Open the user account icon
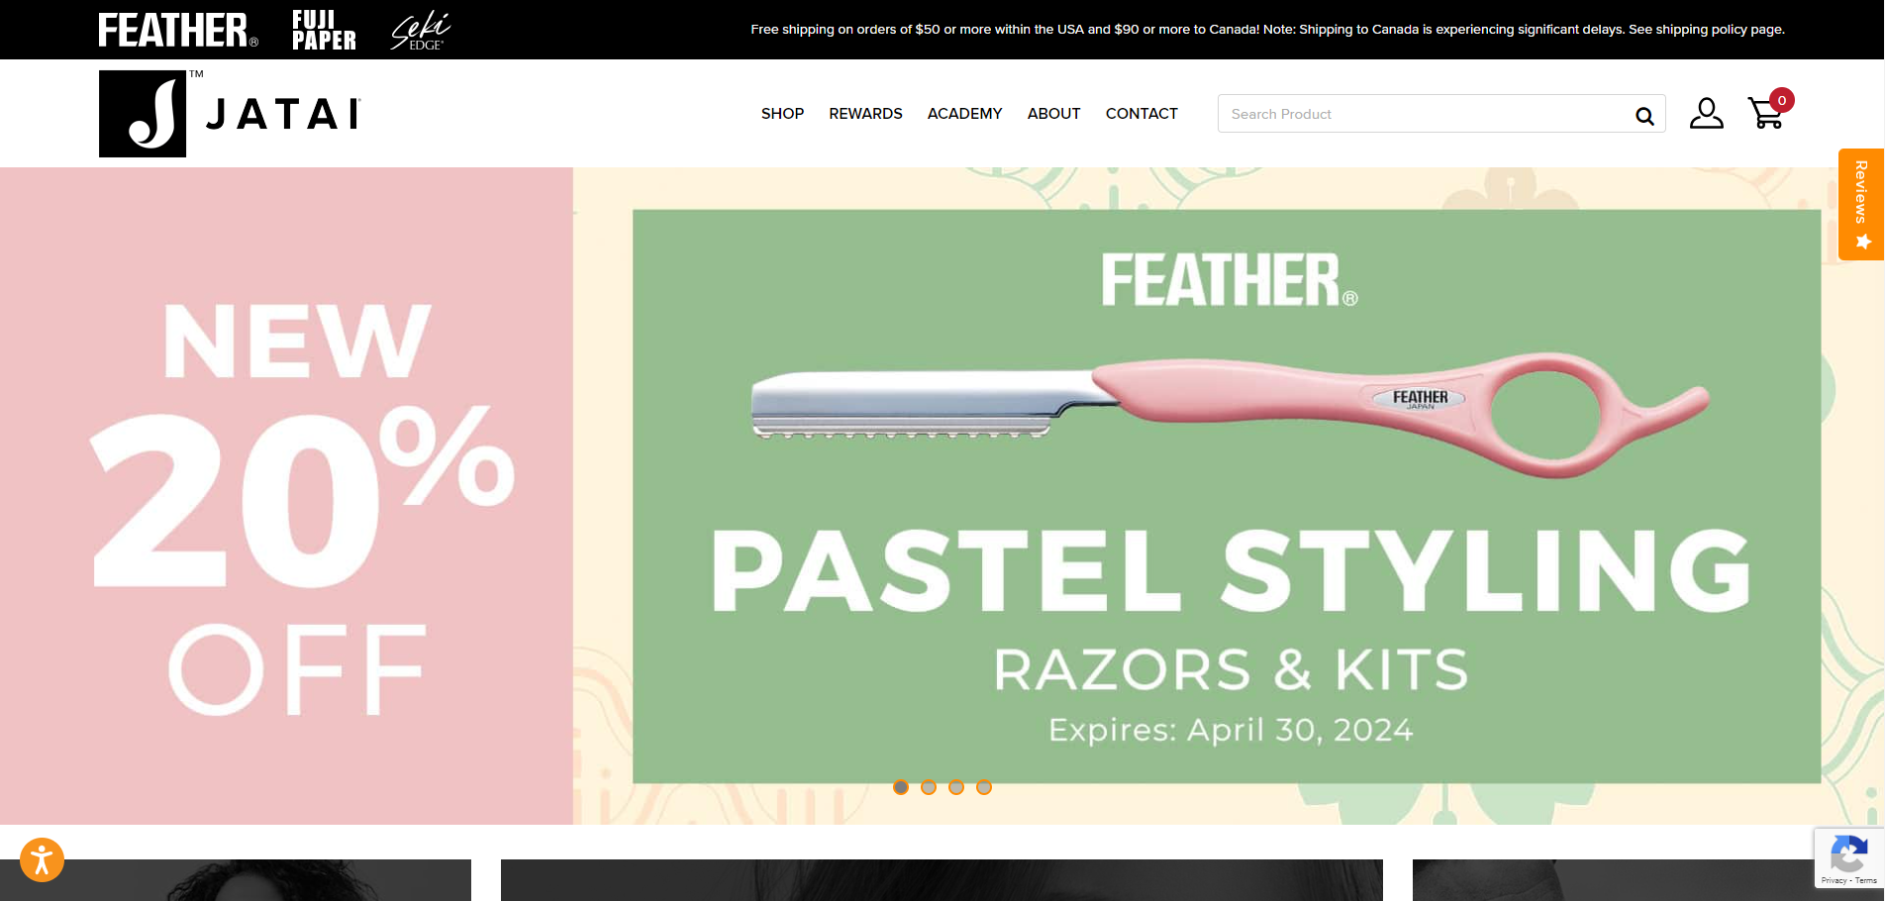This screenshot has width=1885, height=901. pyautogui.click(x=1706, y=113)
